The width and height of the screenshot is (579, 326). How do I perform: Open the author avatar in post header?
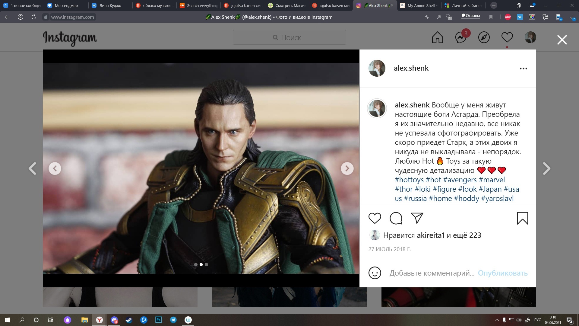[377, 68]
